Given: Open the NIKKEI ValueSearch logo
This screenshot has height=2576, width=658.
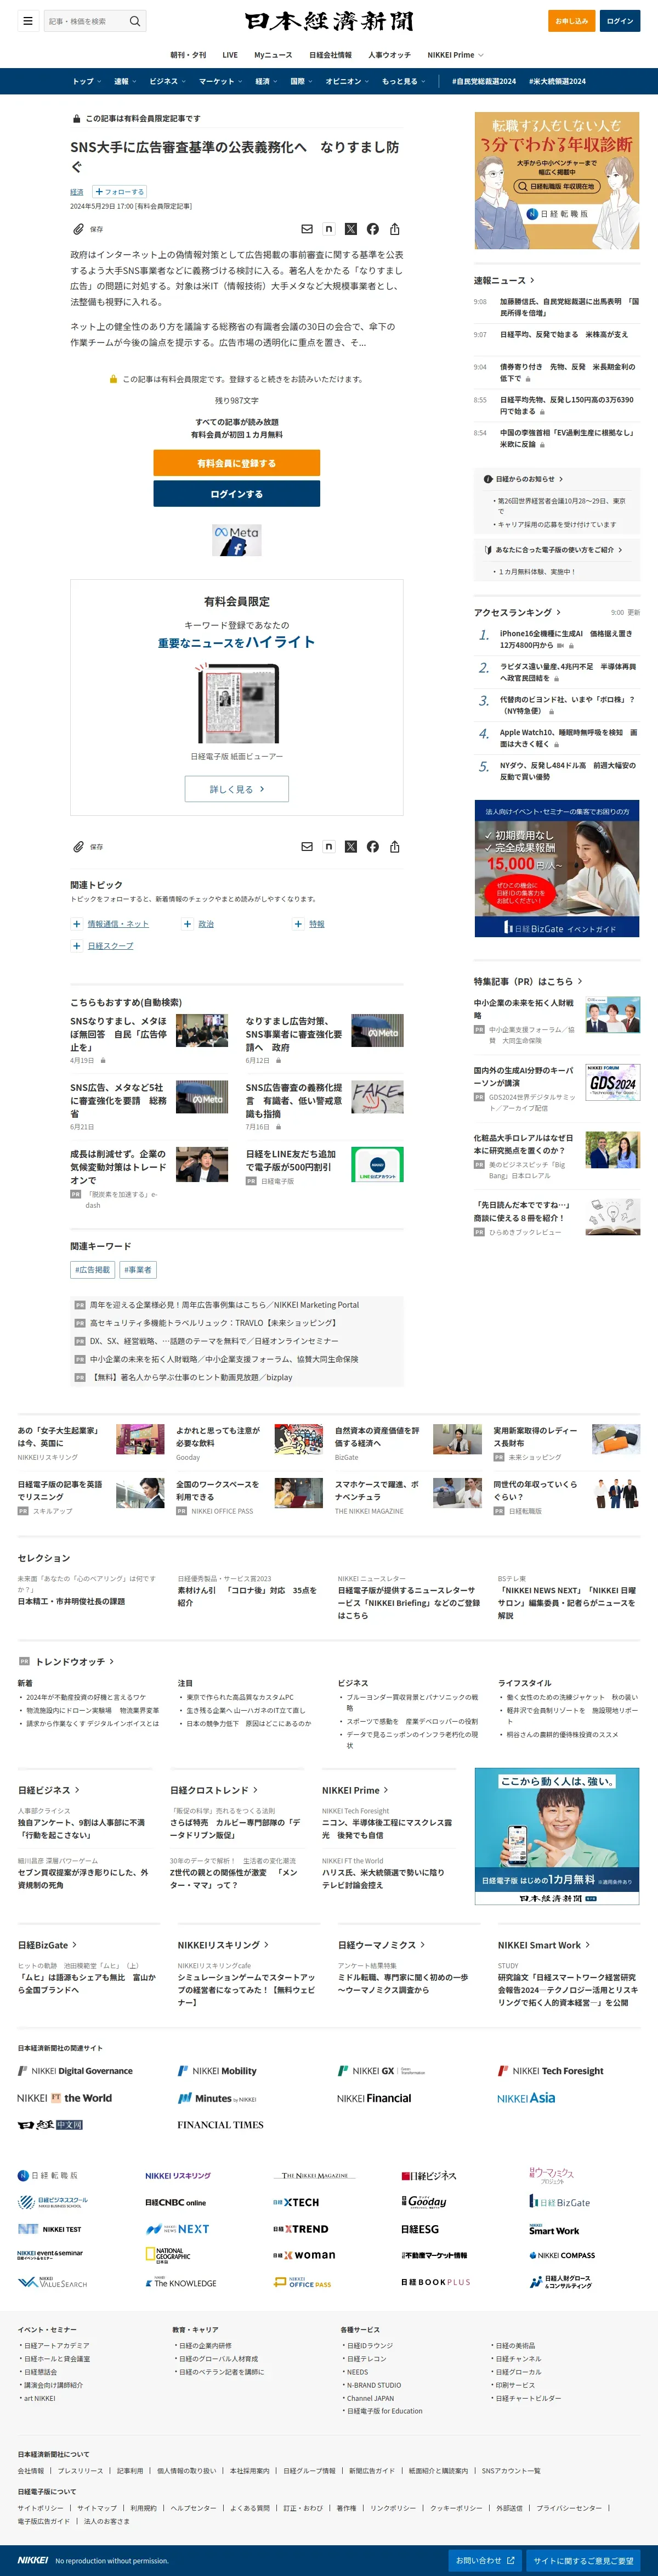Looking at the screenshot, I should (x=52, y=2283).
